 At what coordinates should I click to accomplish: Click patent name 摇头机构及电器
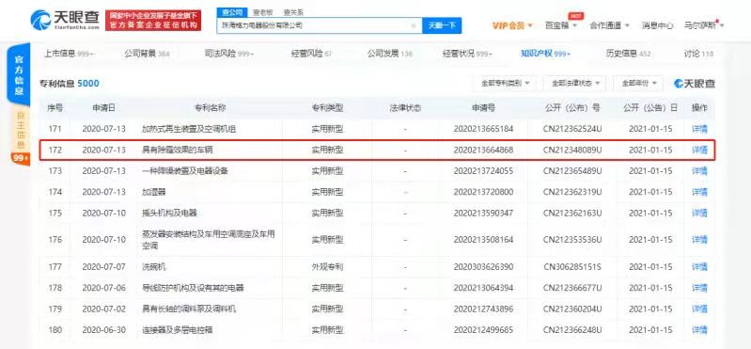click(x=169, y=214)
